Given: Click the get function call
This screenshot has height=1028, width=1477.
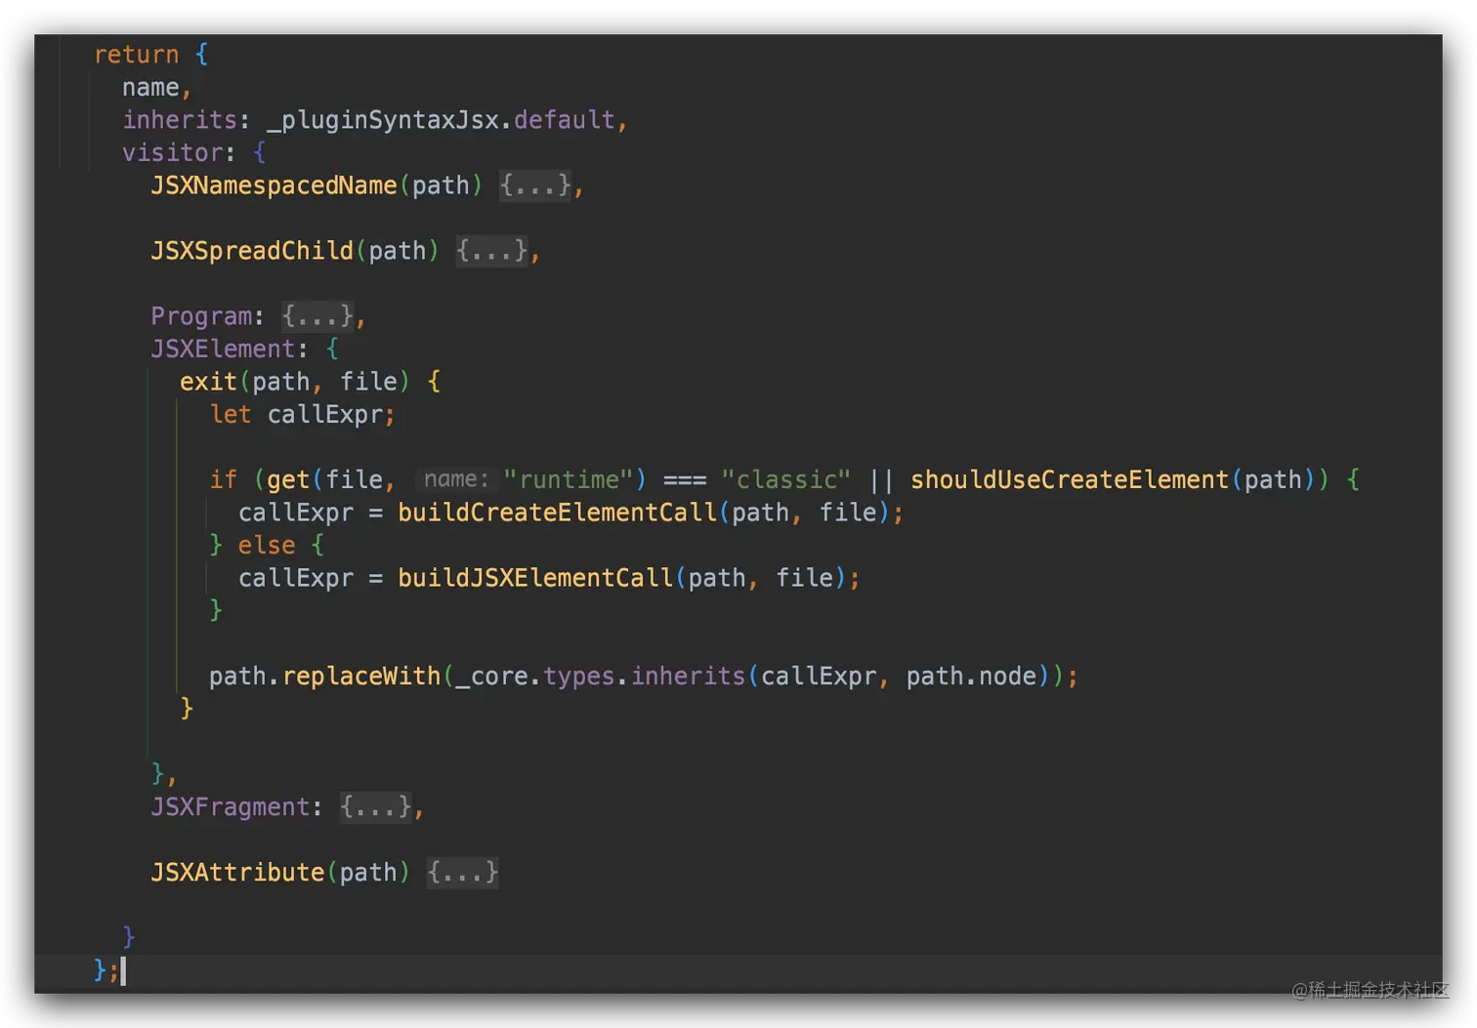Looking at the screenshot, I should pos(288,479).
